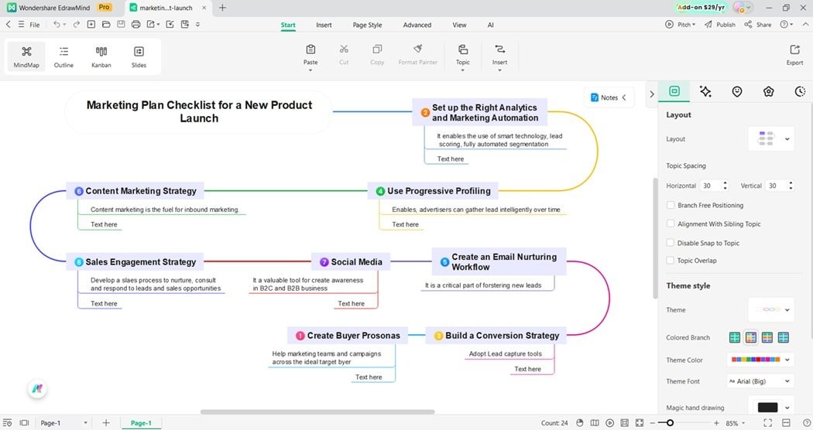Click the Add-on $29/yr offer

tap(701, 7)
